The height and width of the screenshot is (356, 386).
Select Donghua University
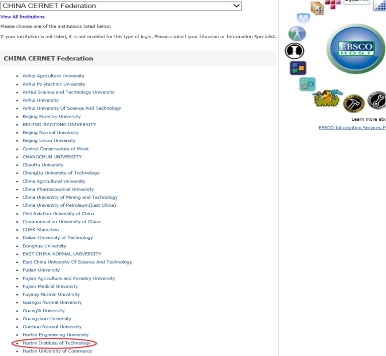click(x=44, y=246)
